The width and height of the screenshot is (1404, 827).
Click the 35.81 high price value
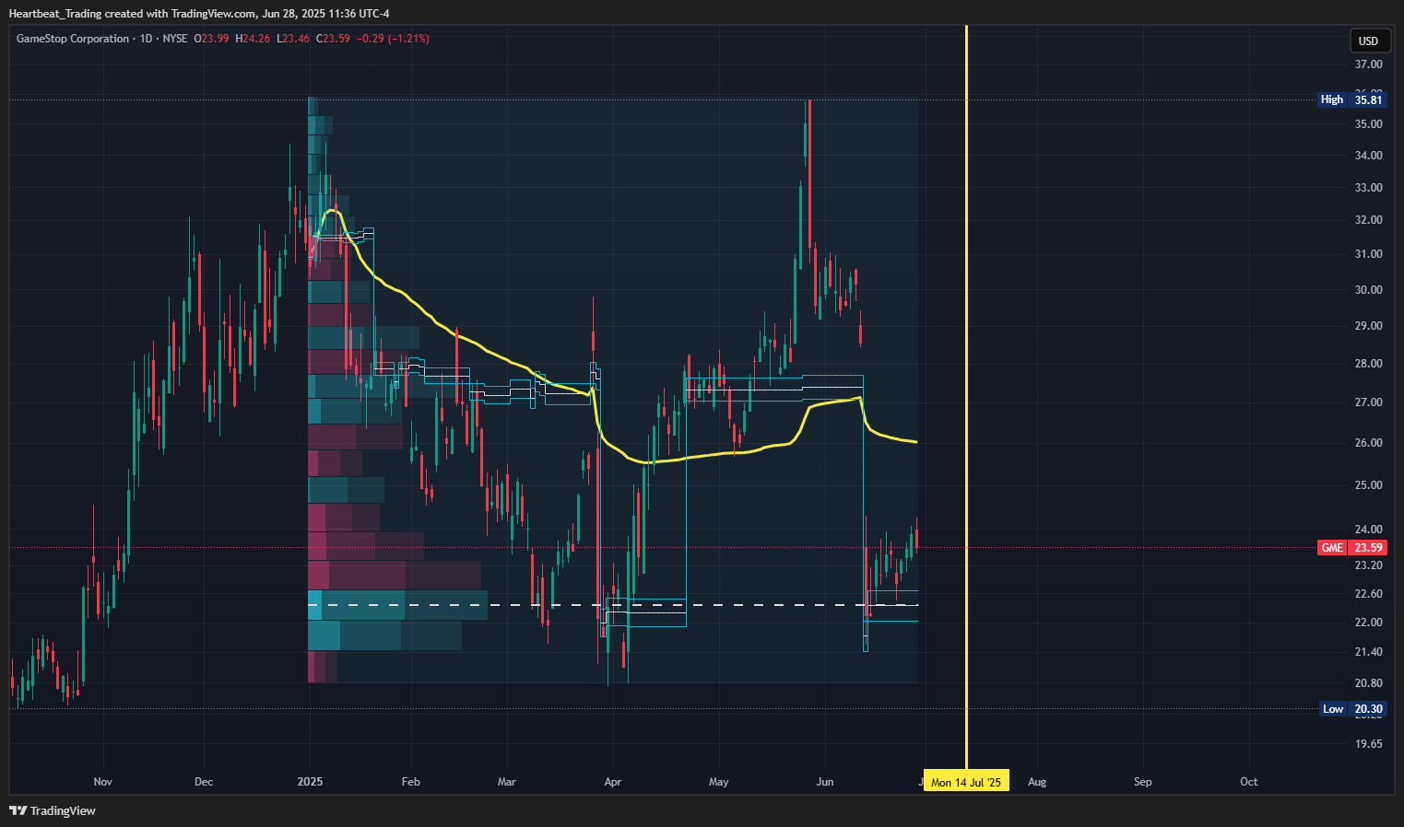pos(1368,99)
